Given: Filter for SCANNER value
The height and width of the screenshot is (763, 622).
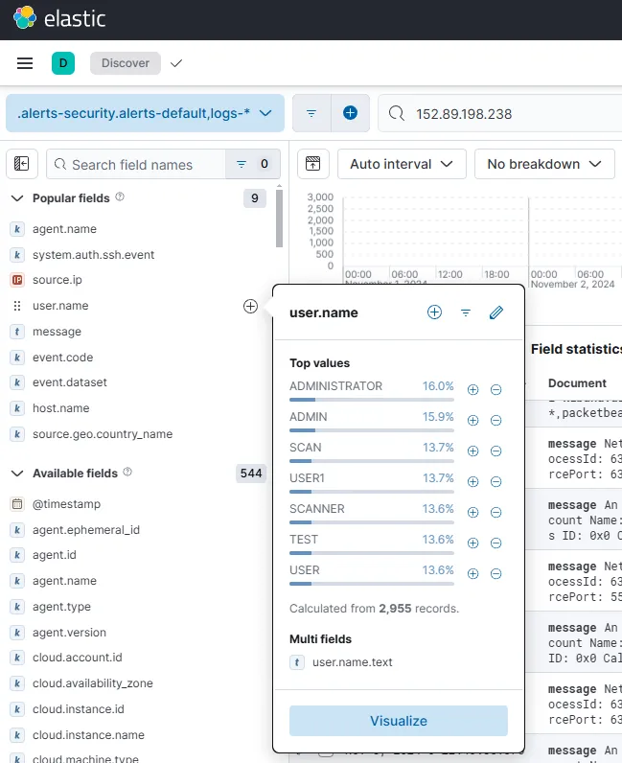Looking at the screenshot, I should point(472,512).
